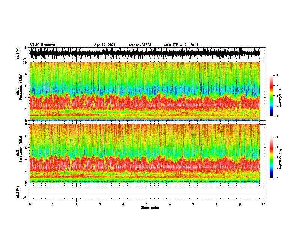Click time axis tick label '7'
Image resolution: width=297 pixels, height=229 pixels.
click(193, 204)
